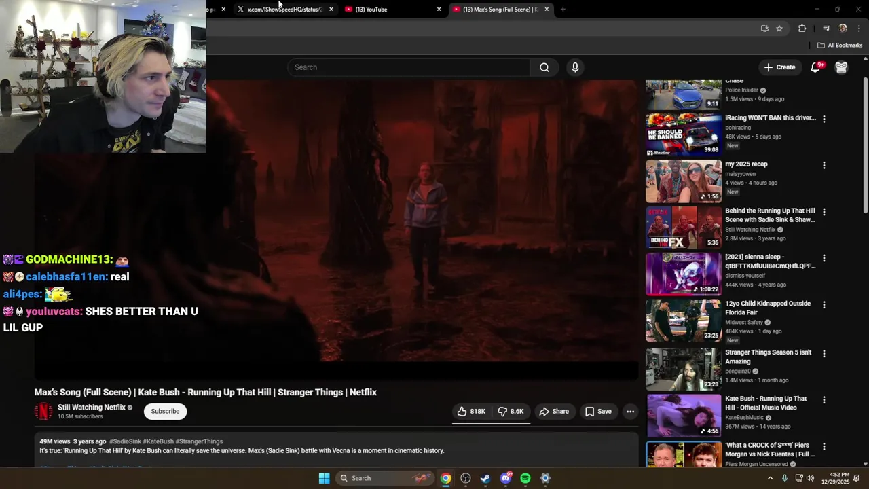Open the gear app in taskbar
Viewport: 869px width, 489px height.
[544, 478]
